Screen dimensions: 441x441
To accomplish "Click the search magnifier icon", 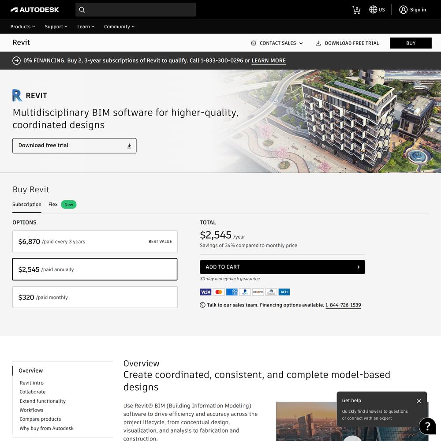I will pyautogui.click(x=82, y=10).
